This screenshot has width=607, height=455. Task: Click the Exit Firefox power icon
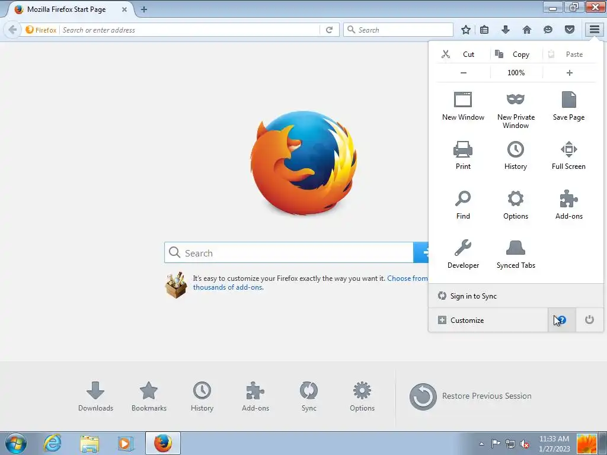(589, 320)
